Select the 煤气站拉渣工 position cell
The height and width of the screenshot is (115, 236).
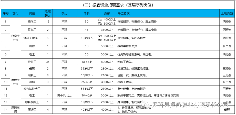coord(32,89)
